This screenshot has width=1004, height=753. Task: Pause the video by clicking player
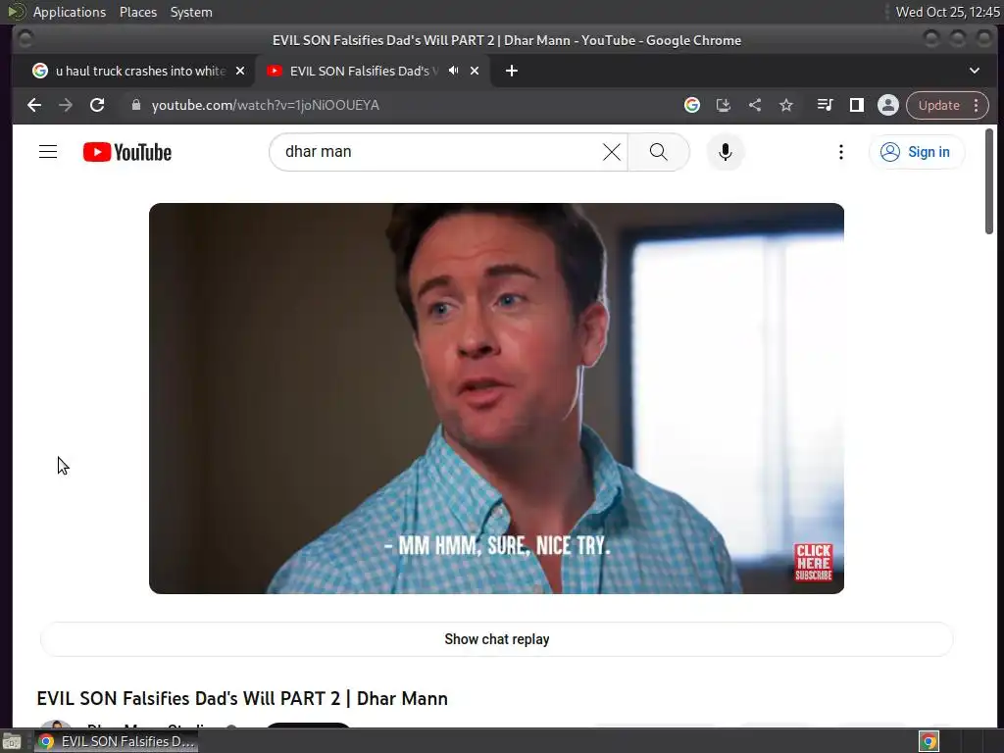pyautogui.click(x=496, y=398)
